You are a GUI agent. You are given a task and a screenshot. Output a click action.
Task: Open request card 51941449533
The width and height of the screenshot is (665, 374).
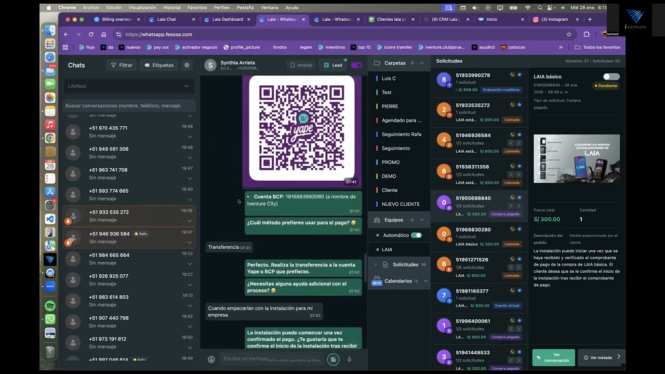pyautogui.click(x=479, y=357)
